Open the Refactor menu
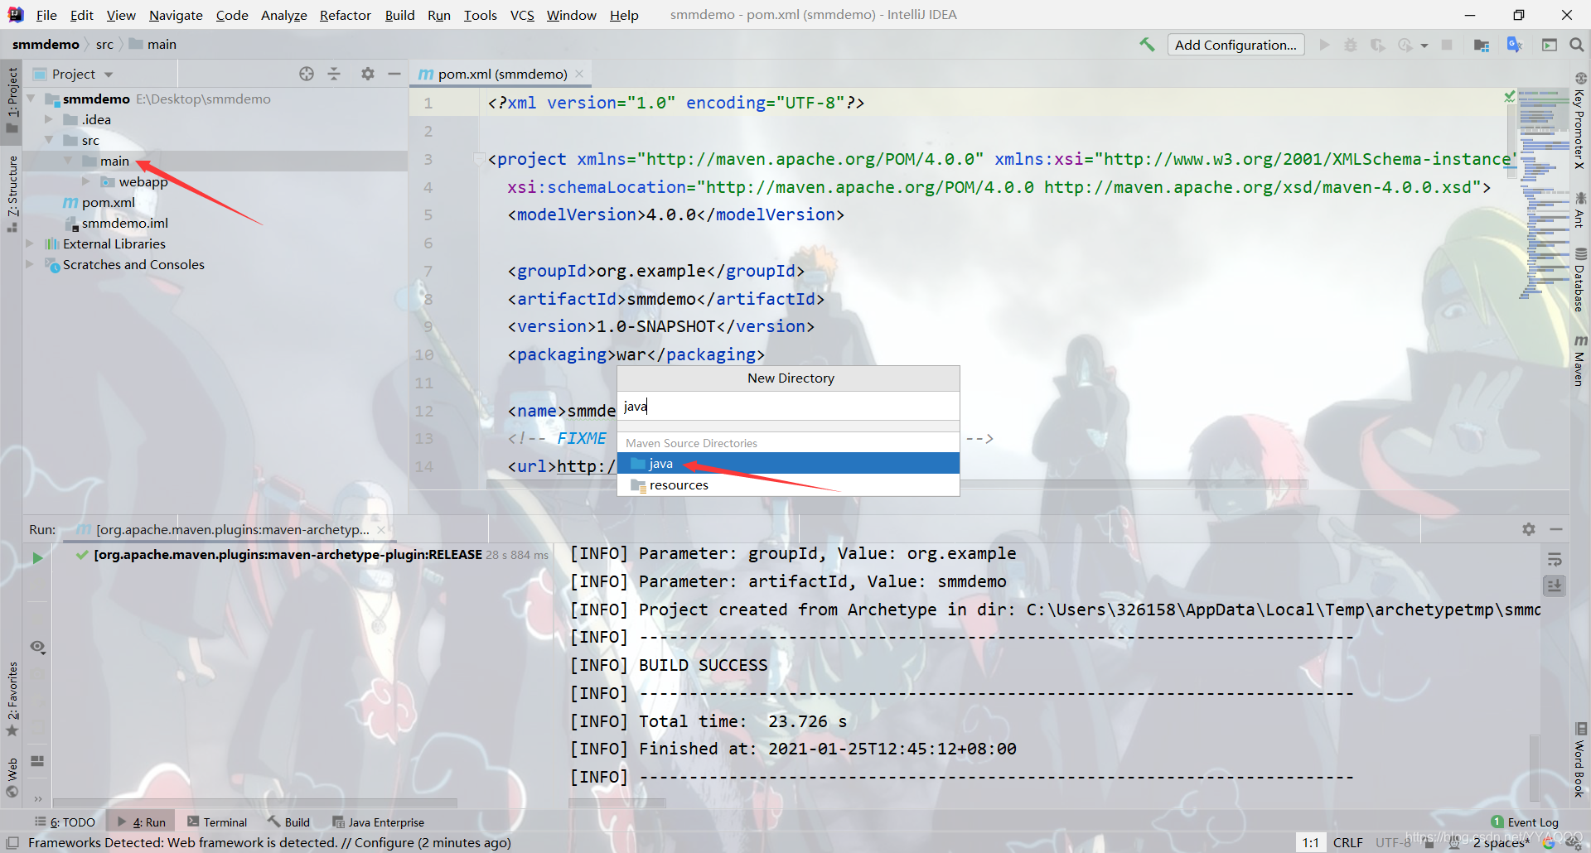Screen dimensions: 1591x853 (346, 15)
